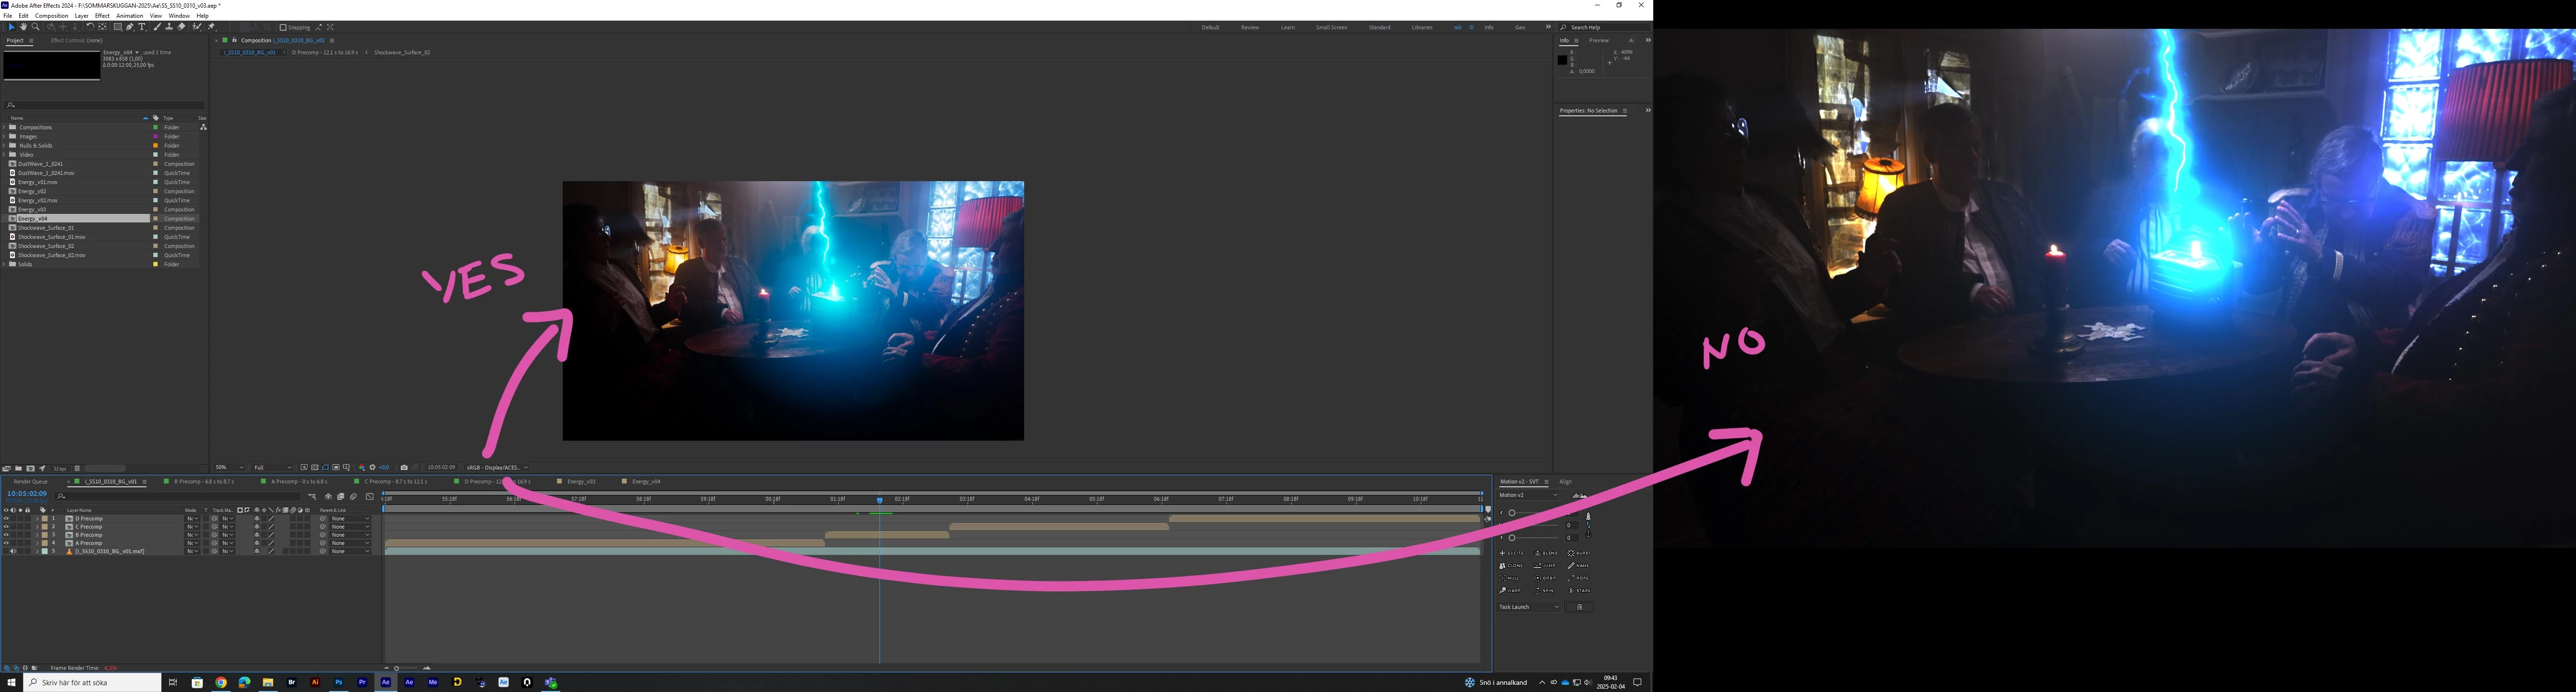Open the Animation menu
This screenshot has width=2576, height=692.
pyautogui.click(x=129, y=16)
